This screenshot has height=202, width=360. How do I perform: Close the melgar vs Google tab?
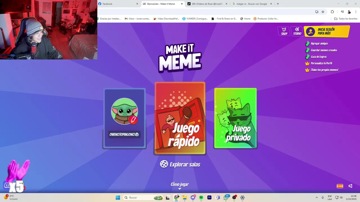click(271, 4)
